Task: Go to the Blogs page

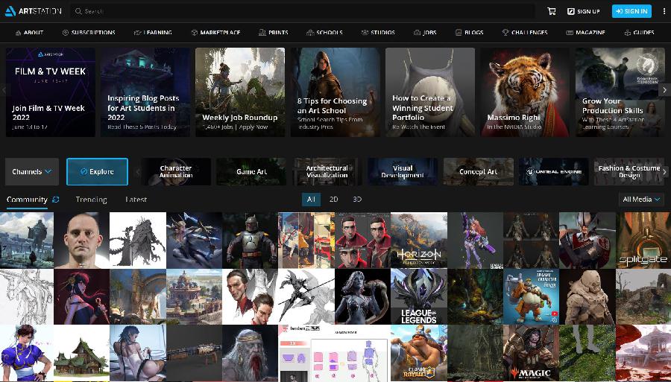Action: [469, 33]
